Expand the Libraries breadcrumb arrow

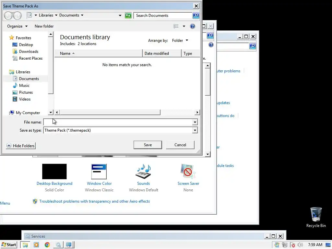coord(56,15)
